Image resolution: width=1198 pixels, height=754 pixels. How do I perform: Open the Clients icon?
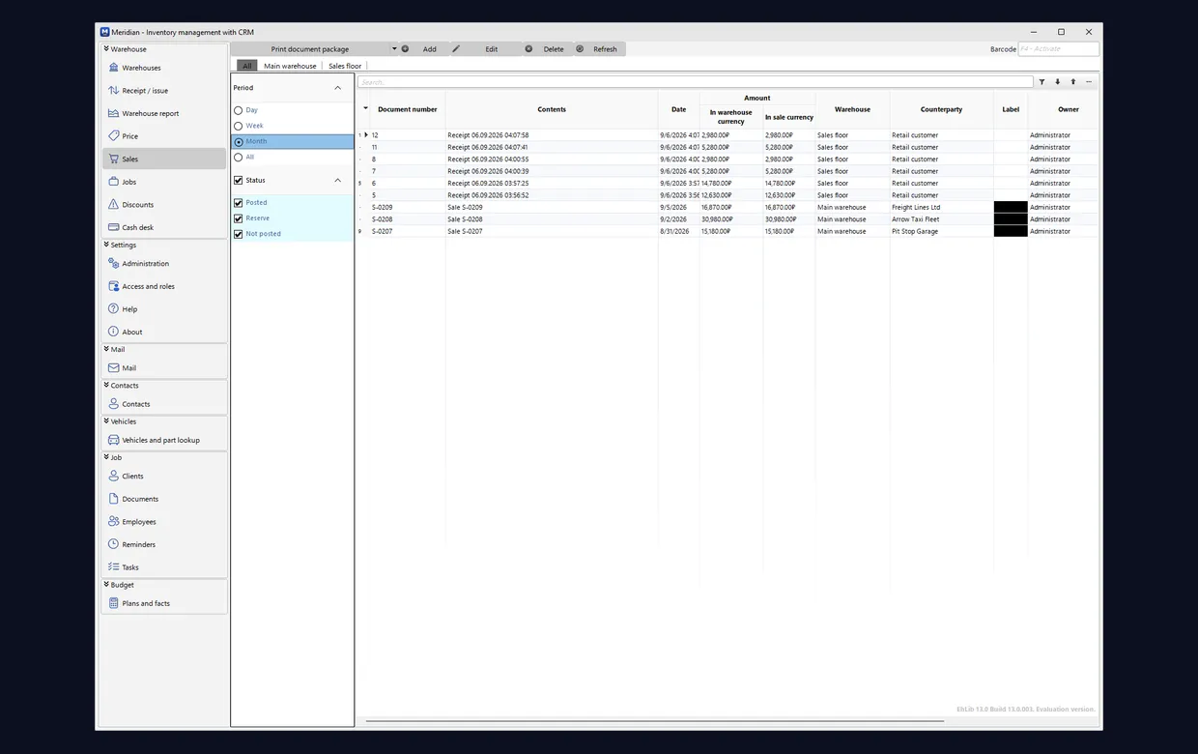(x=113, y=476)
